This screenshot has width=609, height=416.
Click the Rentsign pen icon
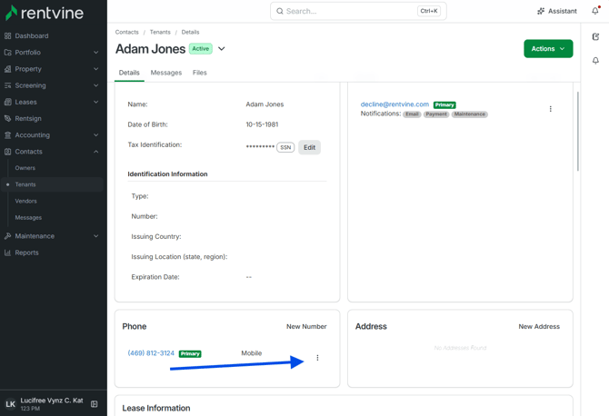7,118
